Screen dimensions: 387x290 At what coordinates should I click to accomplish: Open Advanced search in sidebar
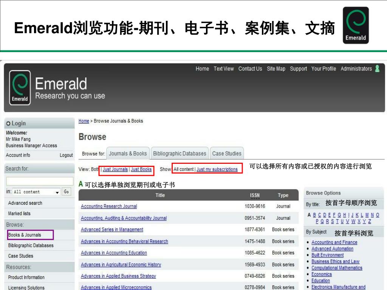coord(25,203)
